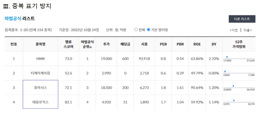This screenshot has height=114, width=258.
Task: Open the 티케이케미칼 stock link
Action: [40, 73]
